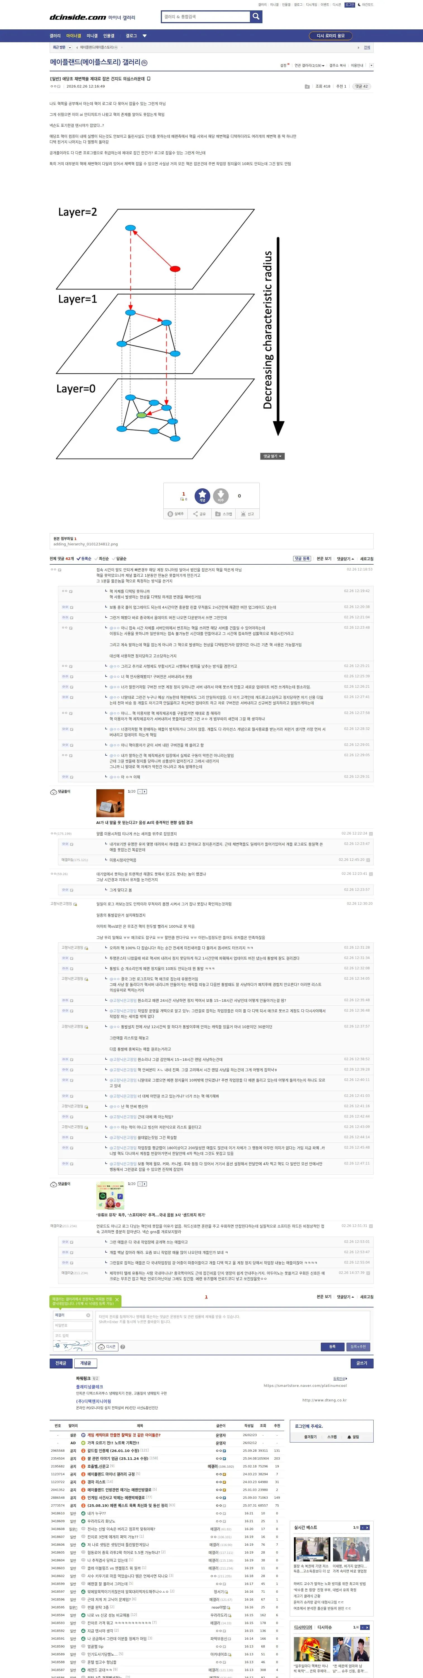Image resolution: width=423 pixels, height=1678 pixels.
Task: Open the 갤러리 nav tab
Action: pos(55,36)
